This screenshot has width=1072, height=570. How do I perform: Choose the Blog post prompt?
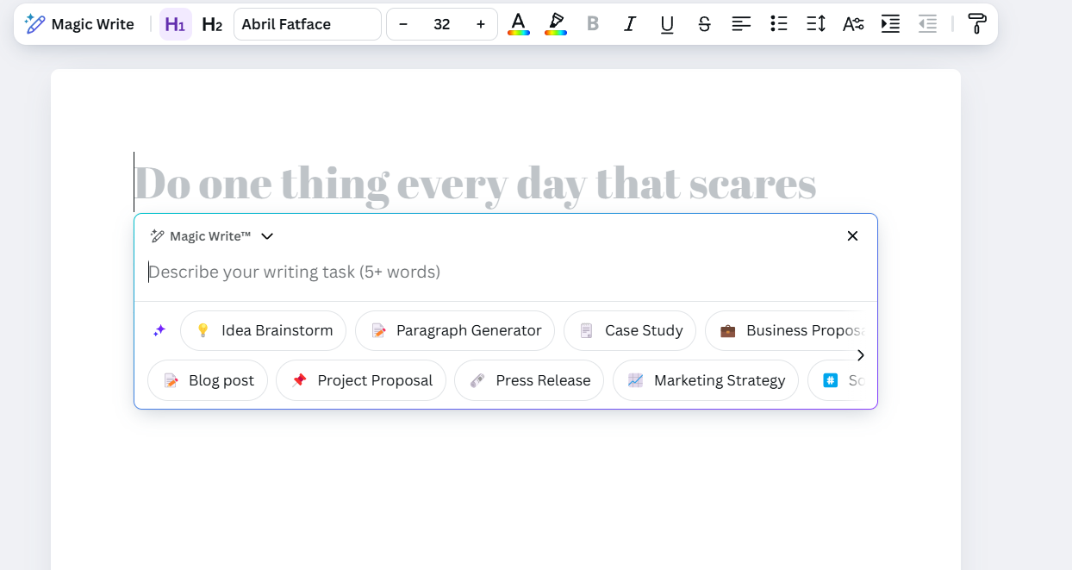click(x=208, y=380)
